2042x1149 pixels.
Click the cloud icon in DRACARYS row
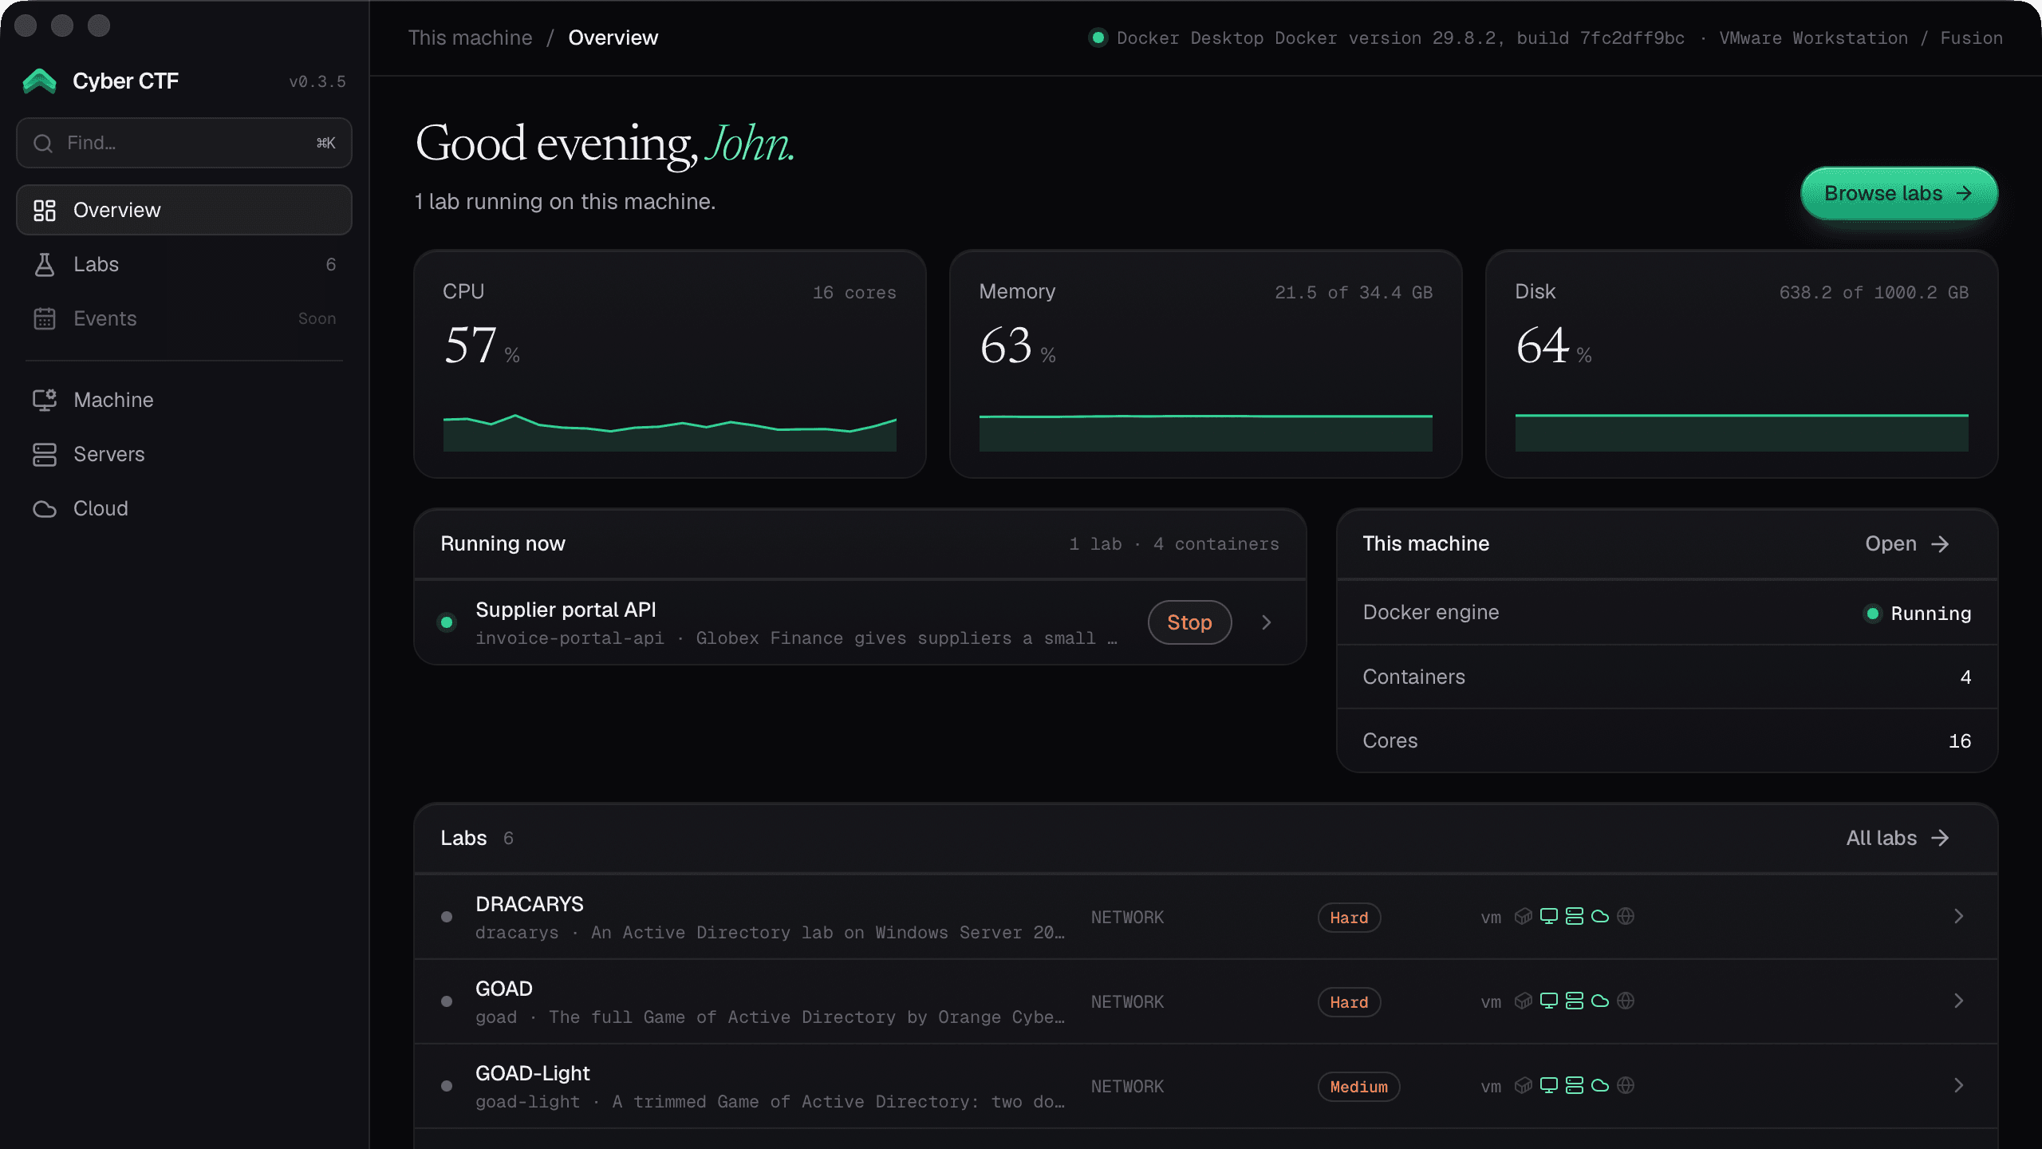point(1600,916)
